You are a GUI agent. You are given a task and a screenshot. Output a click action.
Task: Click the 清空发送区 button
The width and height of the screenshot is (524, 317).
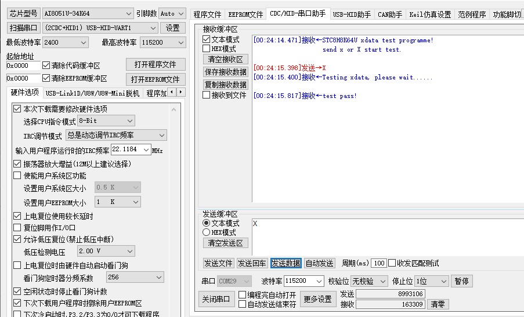point(226,243)
